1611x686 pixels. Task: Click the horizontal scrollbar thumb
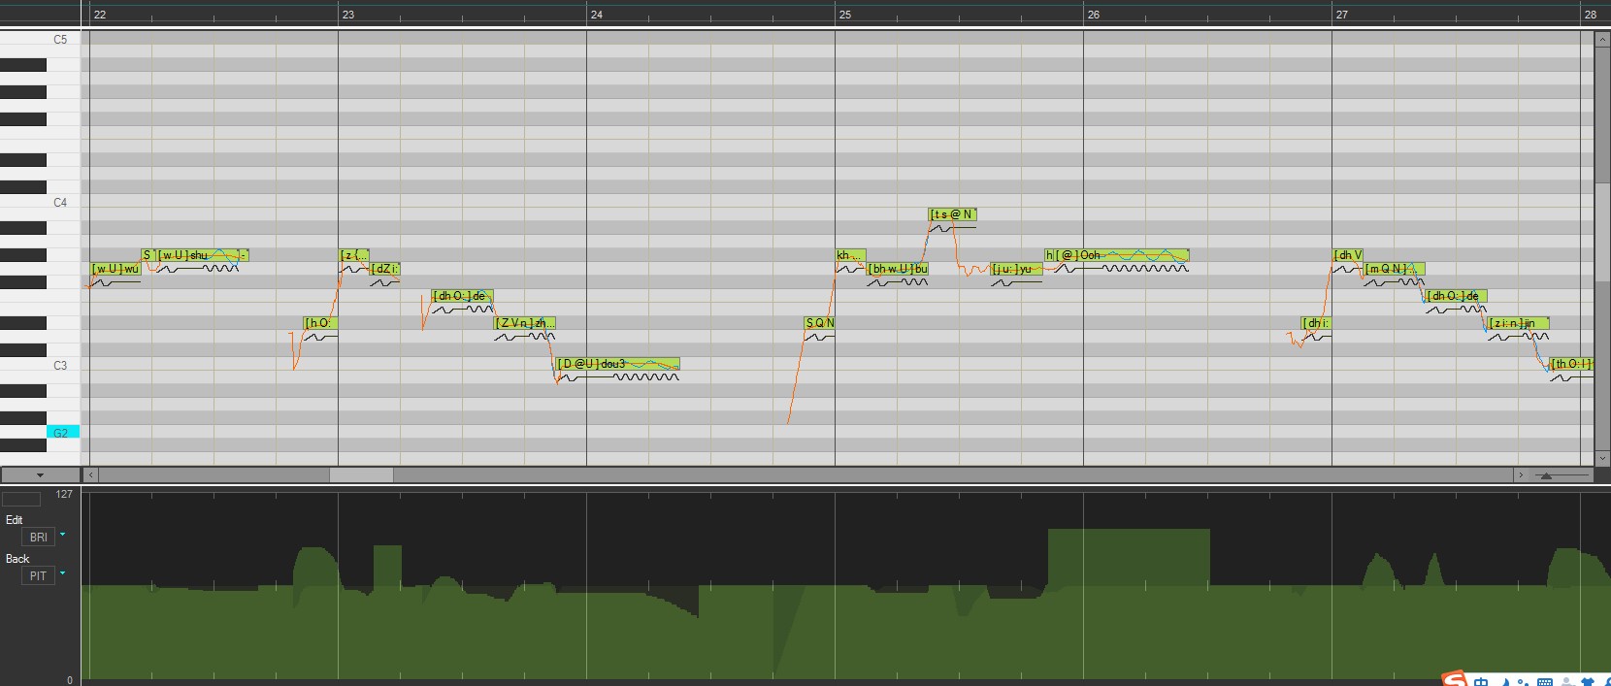tap(361, 475)
